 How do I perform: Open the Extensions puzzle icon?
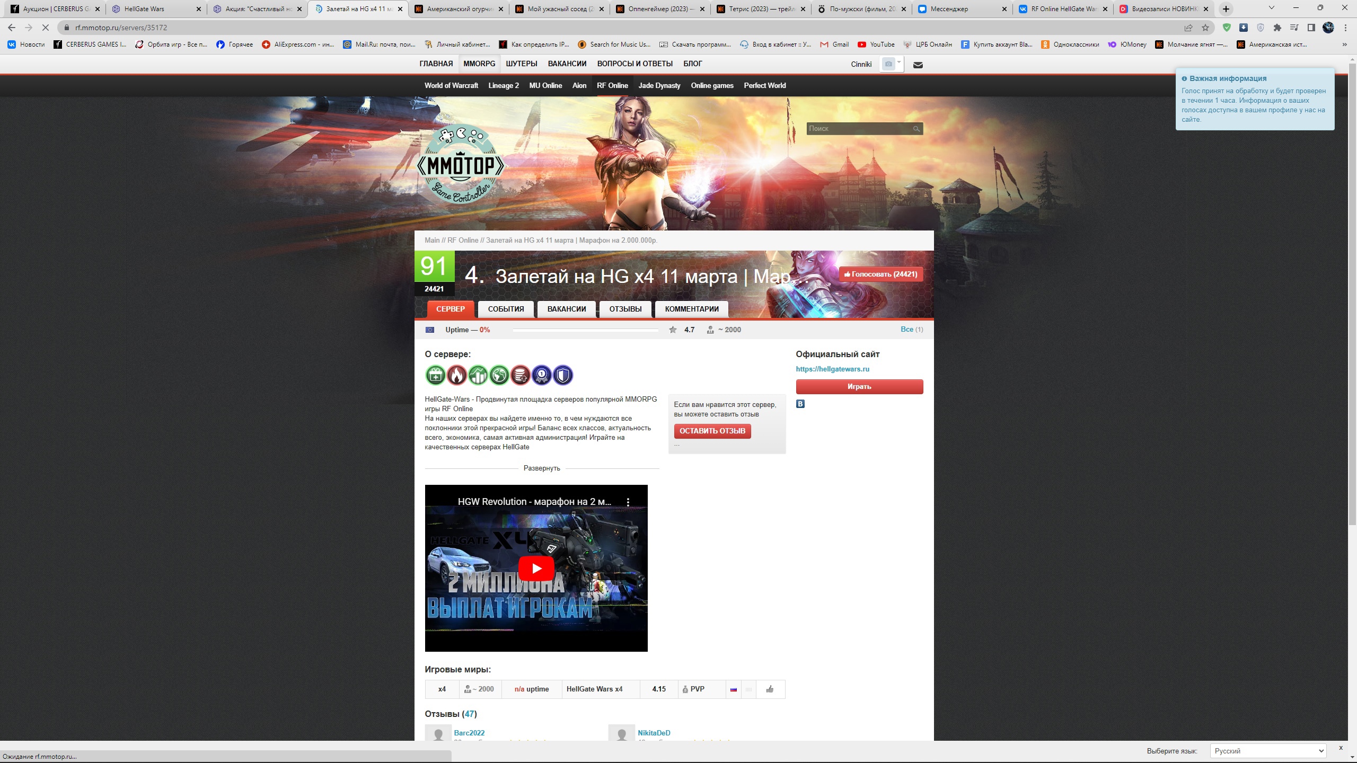point(1277,28)
